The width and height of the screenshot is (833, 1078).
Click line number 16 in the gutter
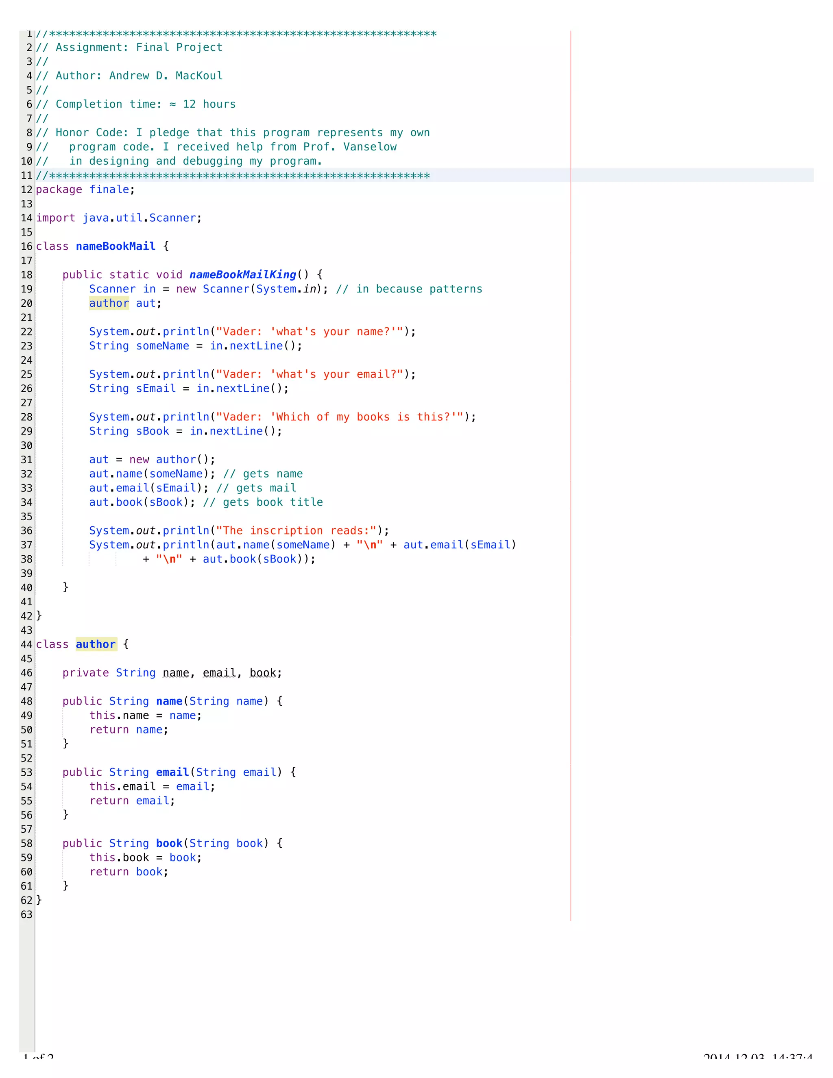coord(27,246)
